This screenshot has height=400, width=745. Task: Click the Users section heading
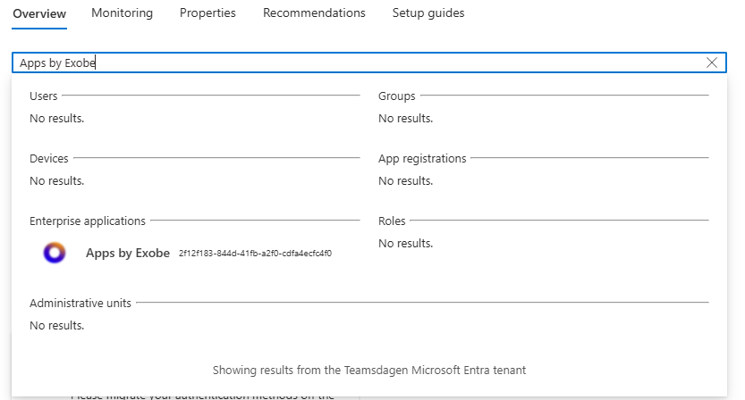tap(43, 96)
